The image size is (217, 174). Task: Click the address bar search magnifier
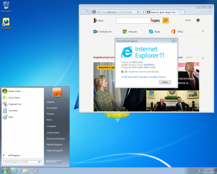point(138,12)
